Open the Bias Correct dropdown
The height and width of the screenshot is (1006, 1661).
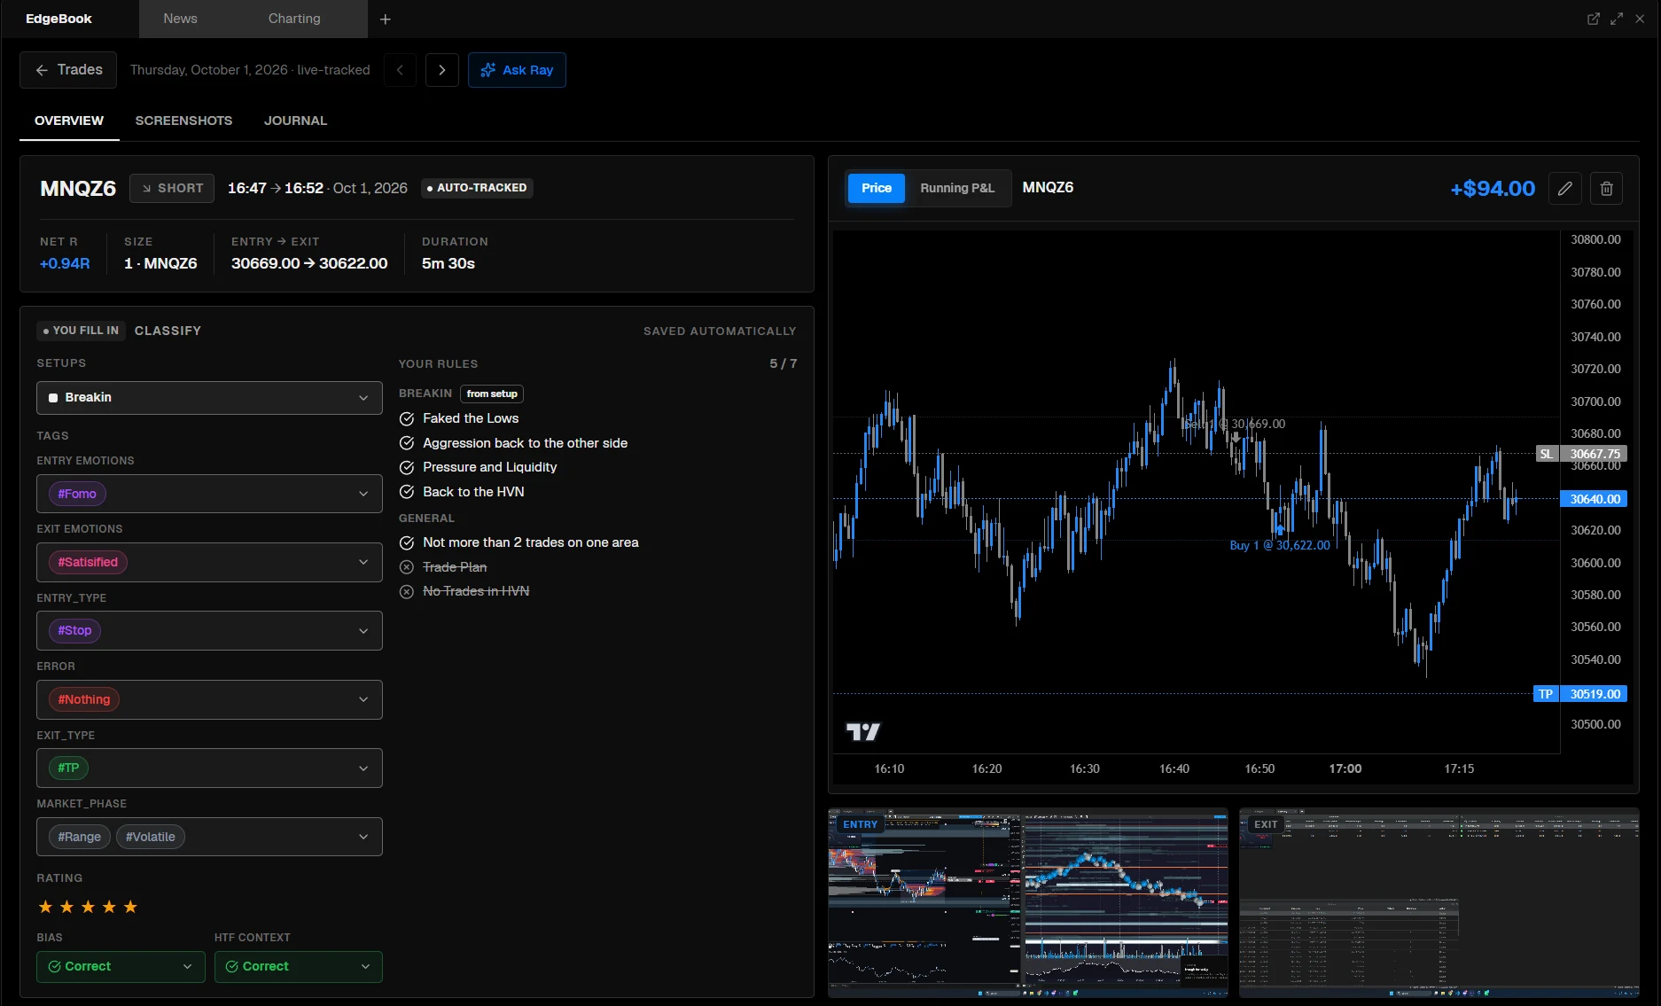121,967
